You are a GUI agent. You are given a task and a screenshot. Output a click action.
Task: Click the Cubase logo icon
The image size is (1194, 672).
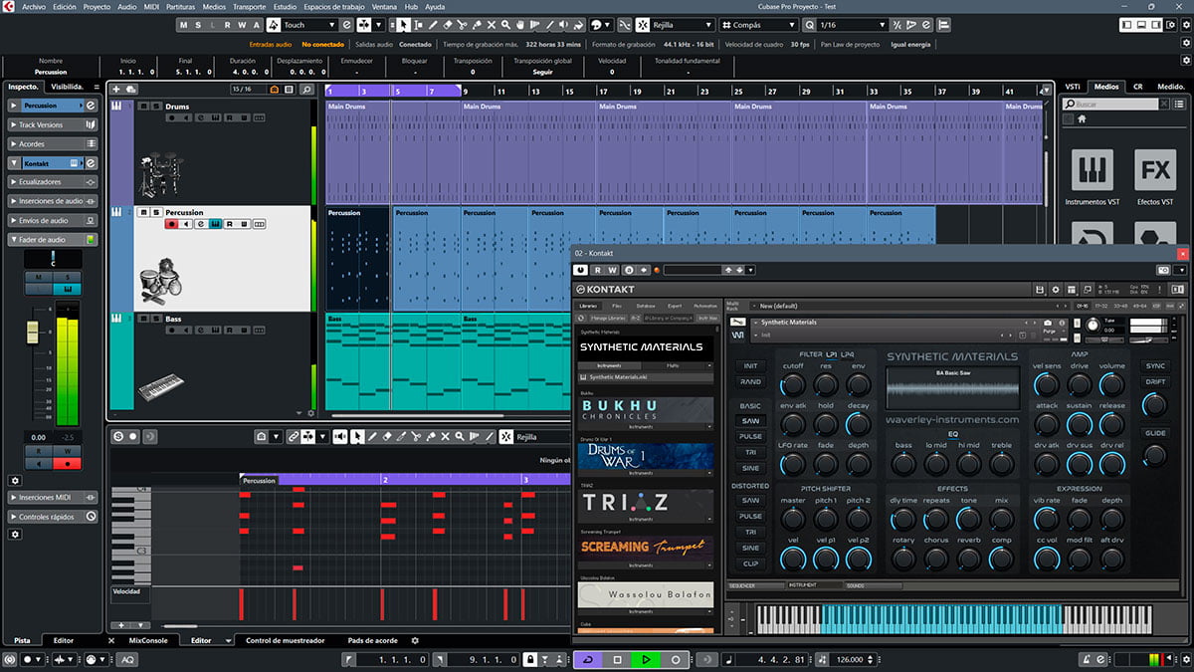(8, 6)
